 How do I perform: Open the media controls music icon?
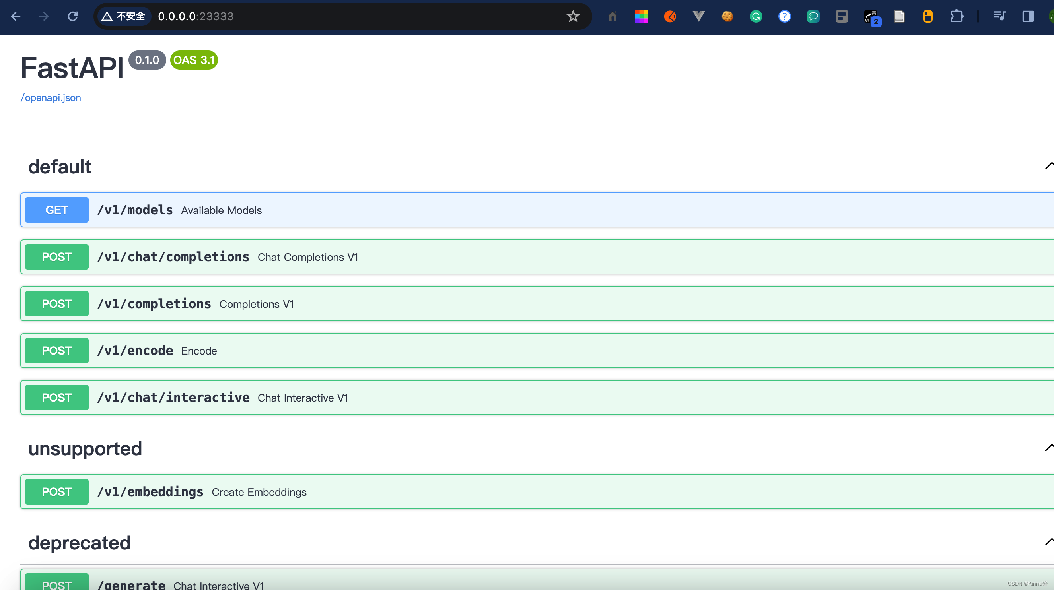pyautogui.click(x=999, y=16)
